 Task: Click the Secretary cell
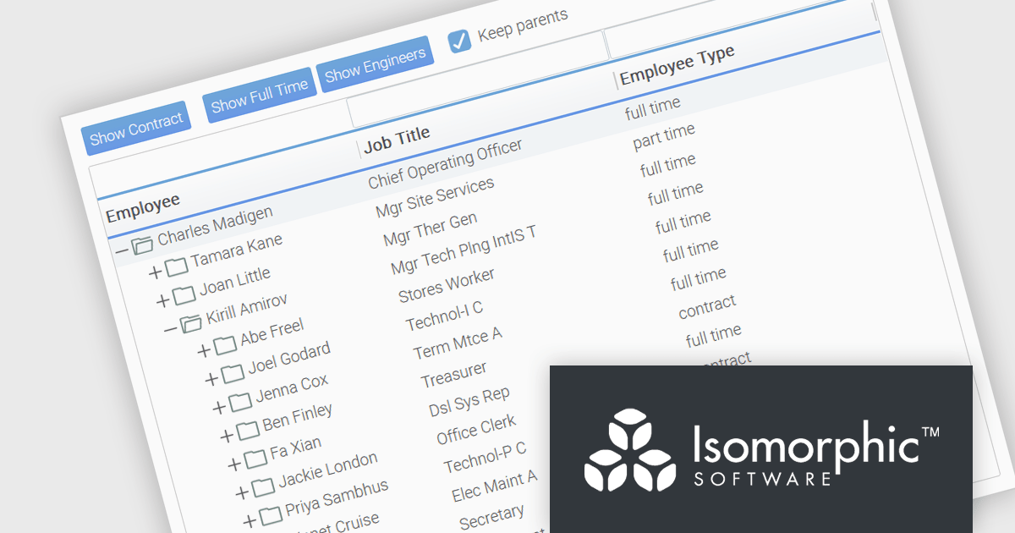pyautogui.click(x=491, y=517)
